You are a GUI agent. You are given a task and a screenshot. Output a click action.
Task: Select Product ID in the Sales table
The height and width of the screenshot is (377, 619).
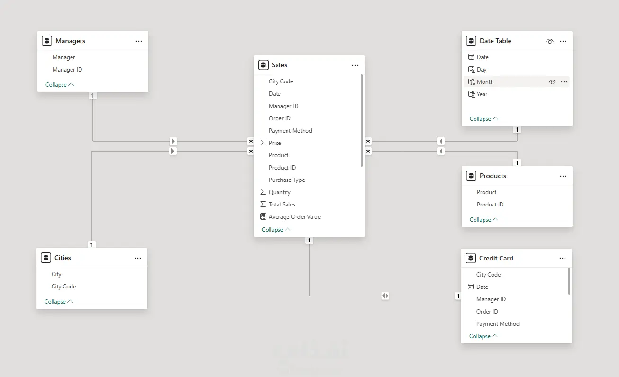coord(282,168)
